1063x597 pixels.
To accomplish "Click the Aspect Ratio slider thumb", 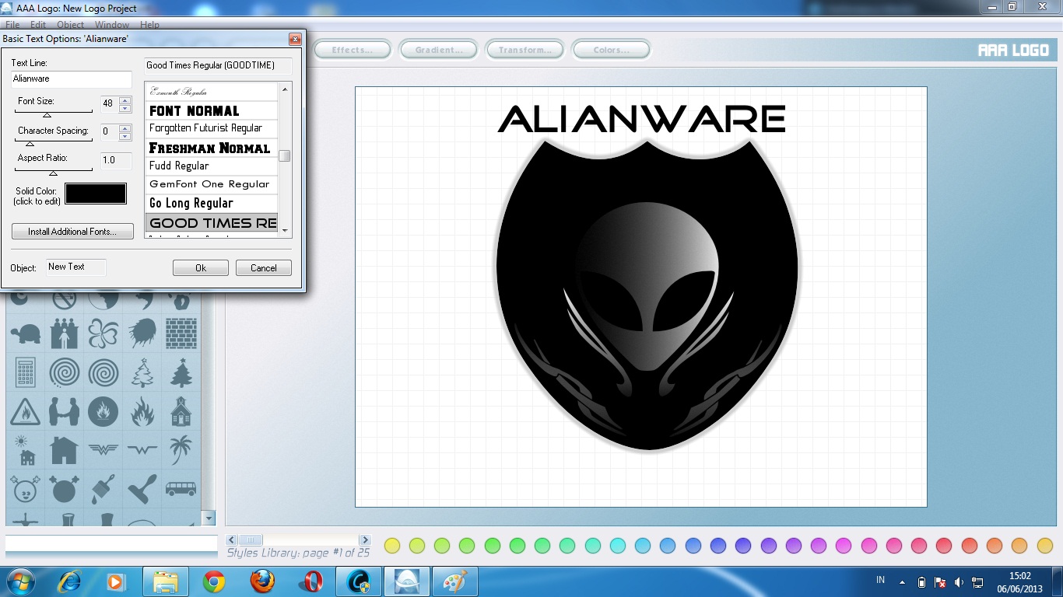I will pyautogui.click(x=54, y=173).
